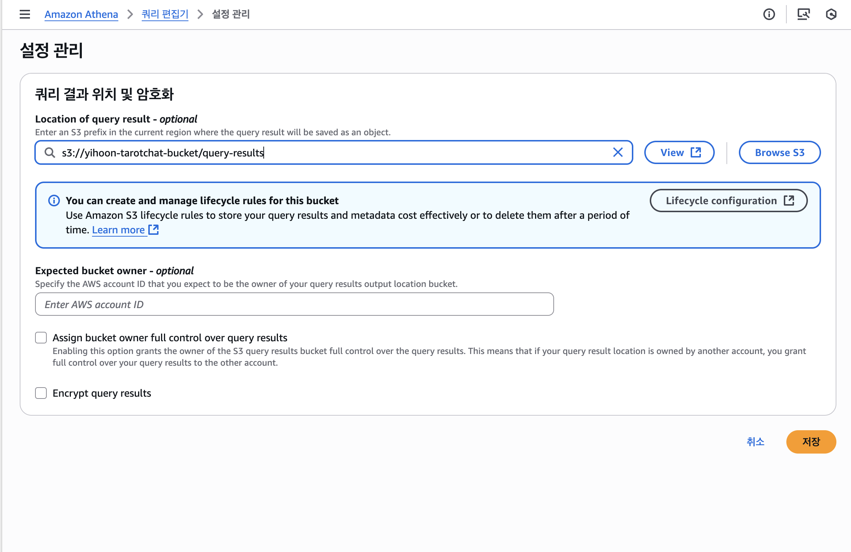Open the hamburger navigation menu
Screen dimensions: 851x552
point(25,14)
